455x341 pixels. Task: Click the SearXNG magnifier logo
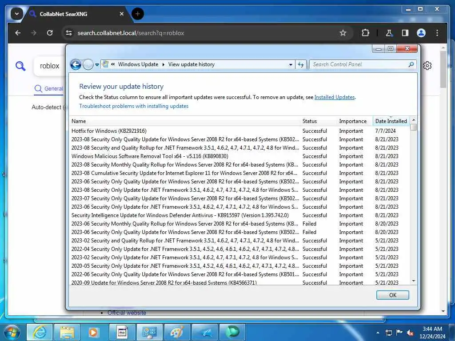pyautogui.click(x=20, y=66)
